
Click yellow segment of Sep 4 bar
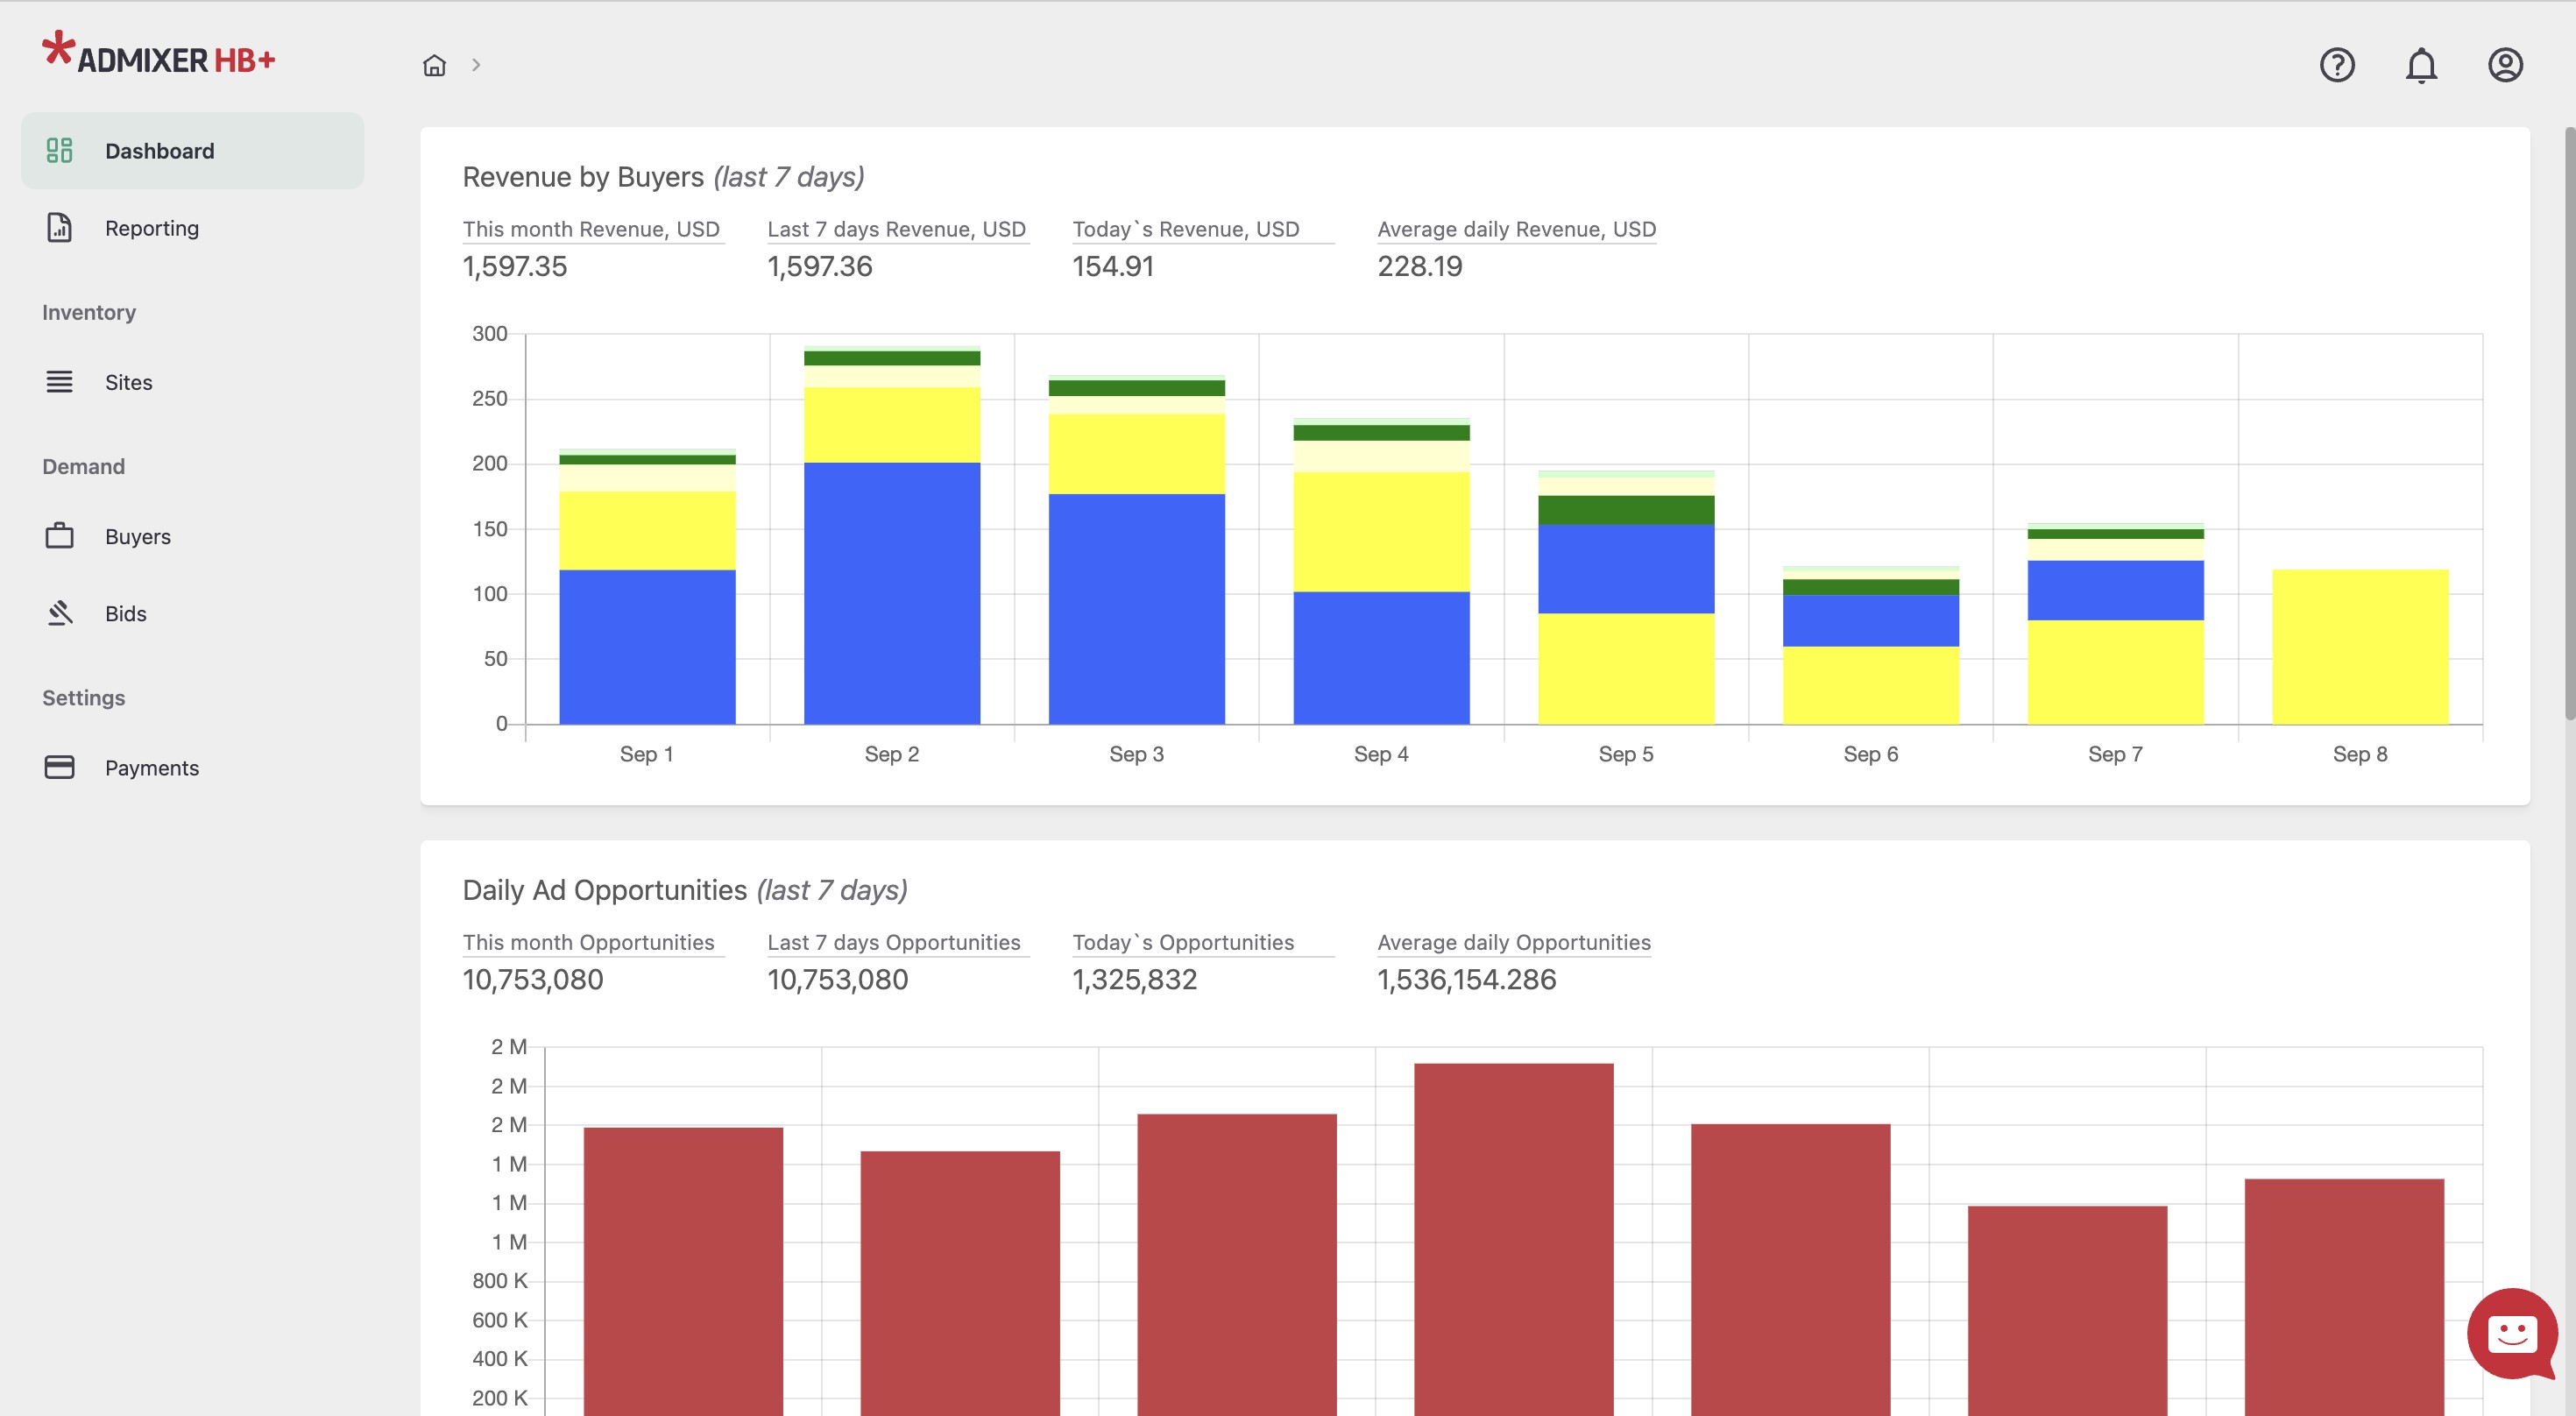pyautogui.click(x=1381, y=532)
